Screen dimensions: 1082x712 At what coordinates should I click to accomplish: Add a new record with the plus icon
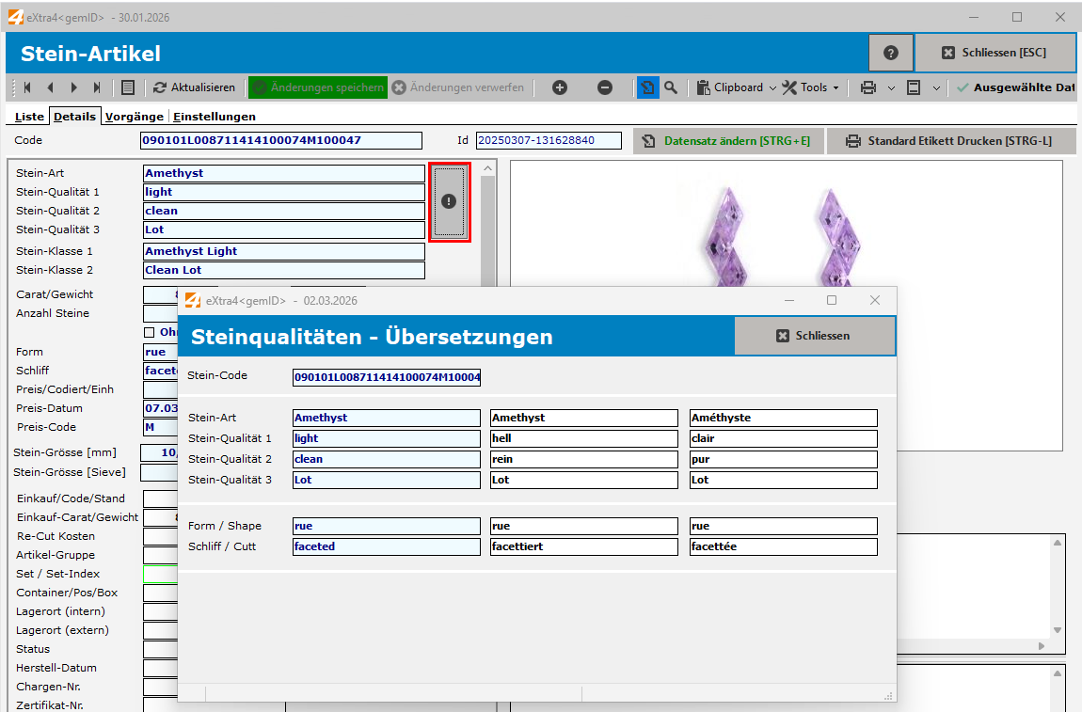tap(559, 87)
